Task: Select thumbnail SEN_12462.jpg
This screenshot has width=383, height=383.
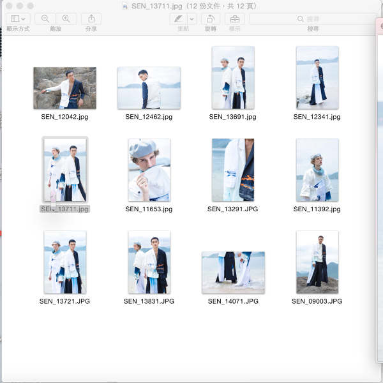Action: pyautogui.click(x=149, y=88)
